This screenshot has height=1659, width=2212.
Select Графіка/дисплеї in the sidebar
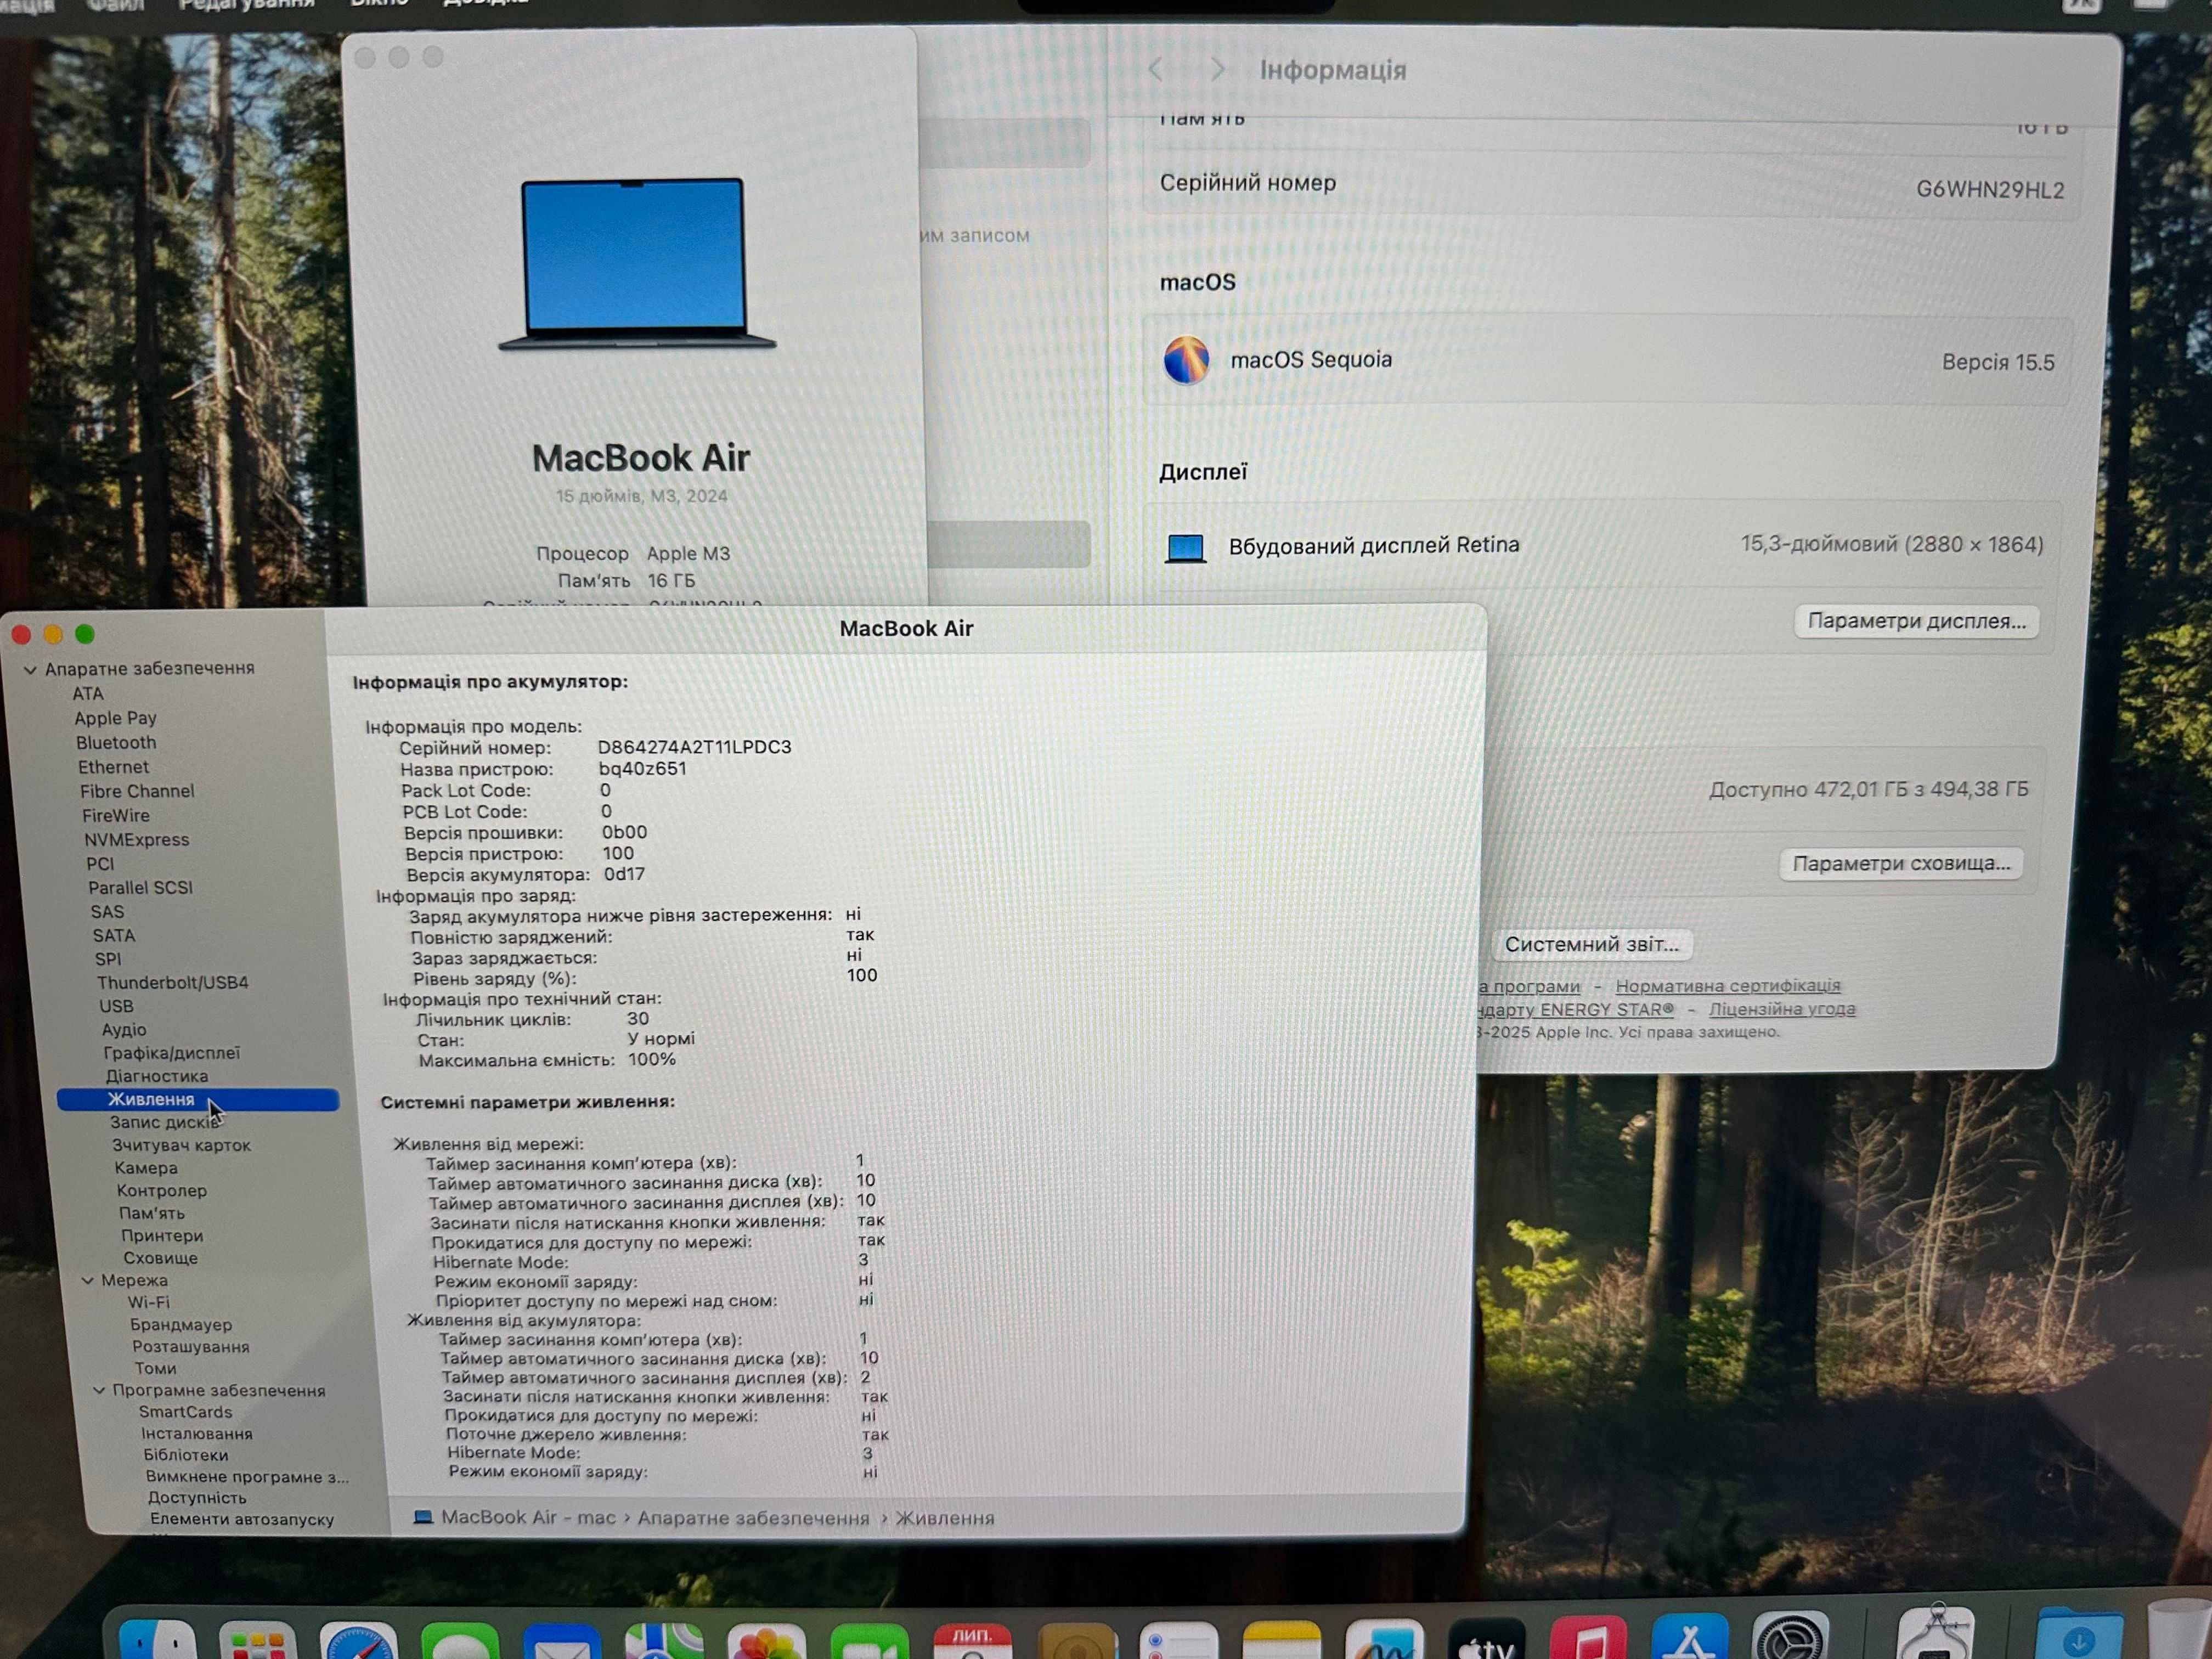tap(171, 1053)
